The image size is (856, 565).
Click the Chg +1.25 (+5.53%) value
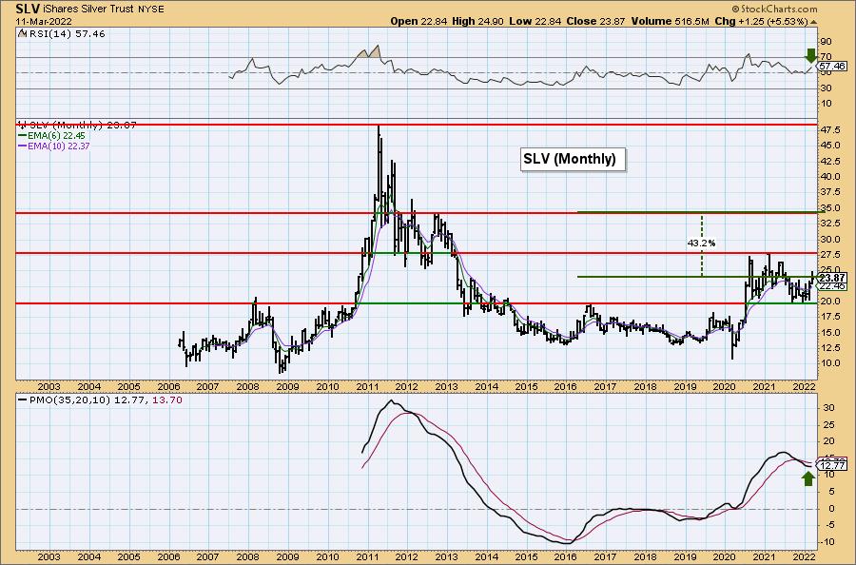pyautogui.click(x=761, y=21)
